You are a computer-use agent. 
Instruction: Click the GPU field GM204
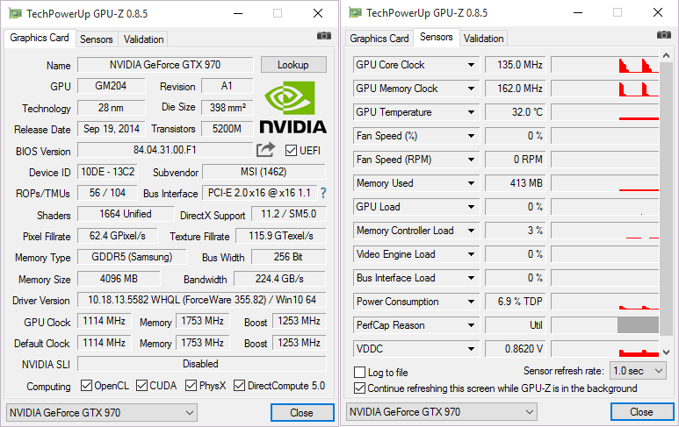[112, 86]
